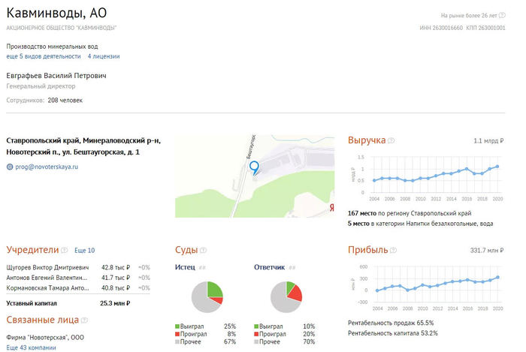526x352 pixels.
Task: Click profit value '331.7 млн ₽'
Action: click(x=487, y=251)
